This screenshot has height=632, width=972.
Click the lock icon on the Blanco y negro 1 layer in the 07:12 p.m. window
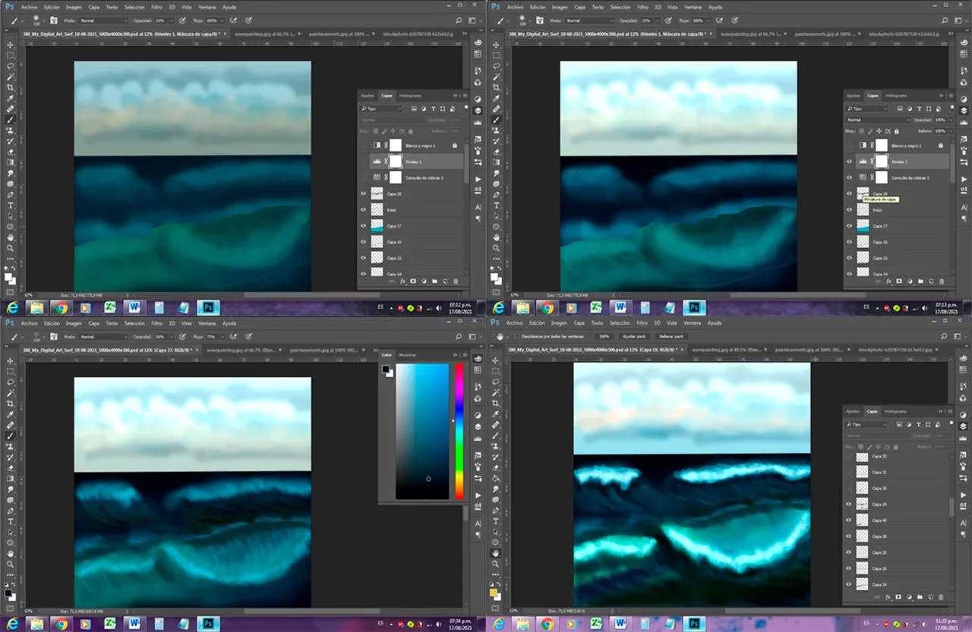tap(454, 145)
